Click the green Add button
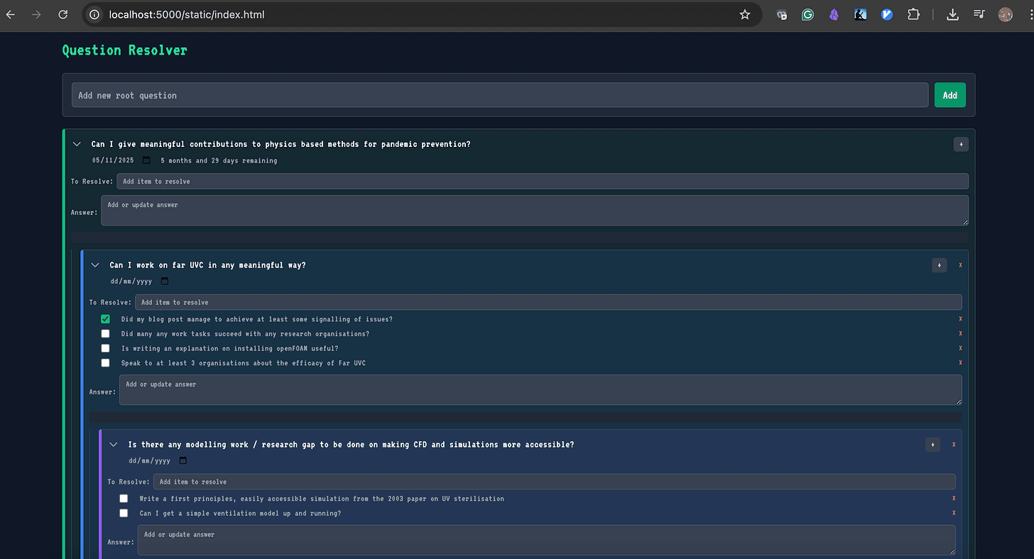Viewport: 1034px width, 559px height. tap(949, 95)
